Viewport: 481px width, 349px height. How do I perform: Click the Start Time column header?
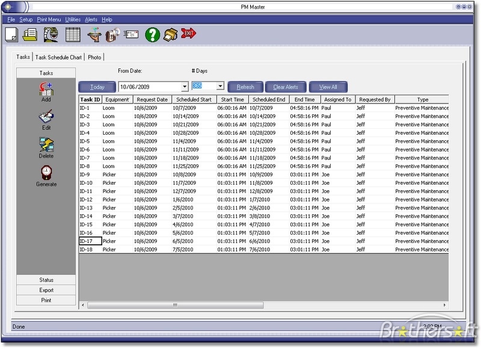tap(233, 99)
